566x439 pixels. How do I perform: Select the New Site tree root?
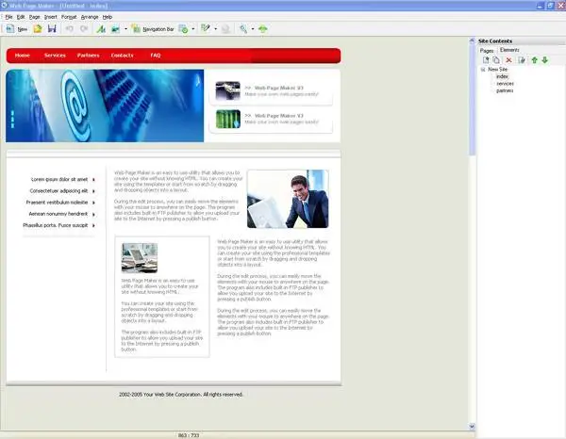pos(497,69)
